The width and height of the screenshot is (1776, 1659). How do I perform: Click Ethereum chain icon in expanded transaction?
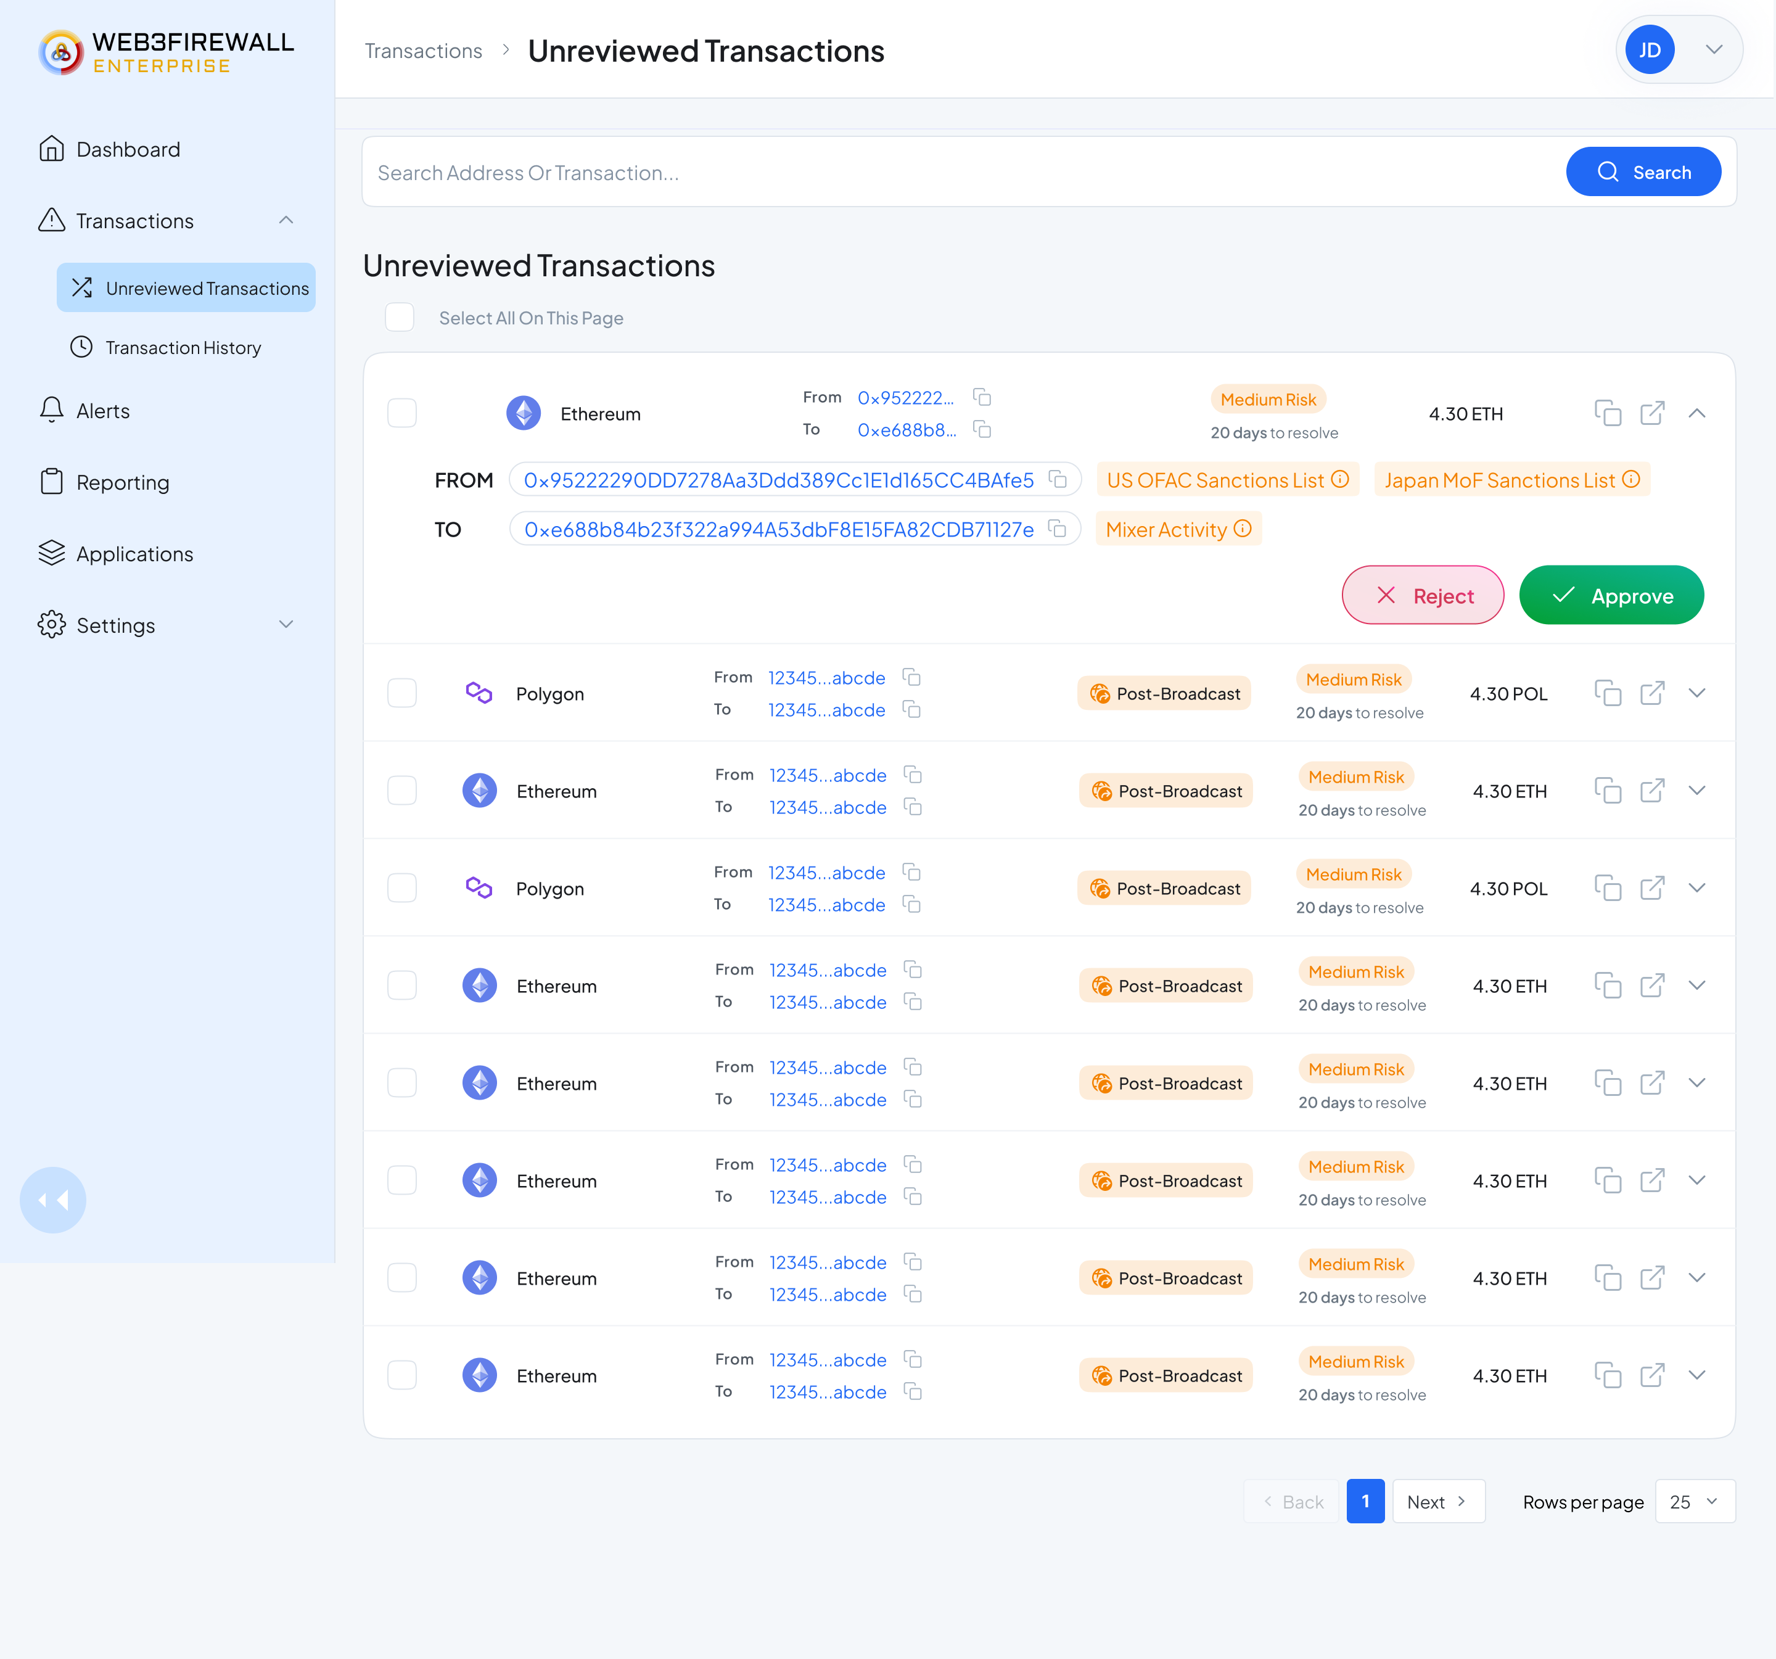click(x=524, y=413)
